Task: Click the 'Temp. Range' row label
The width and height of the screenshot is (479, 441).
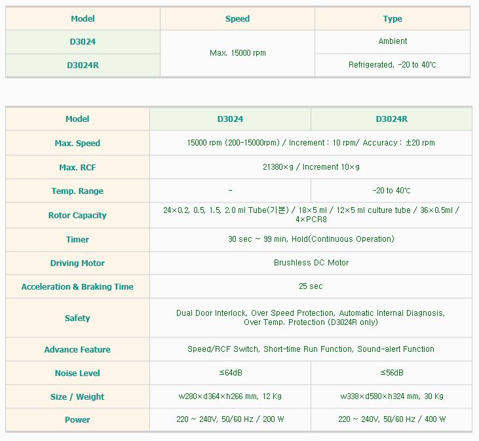Action: (x=77, y=191)
